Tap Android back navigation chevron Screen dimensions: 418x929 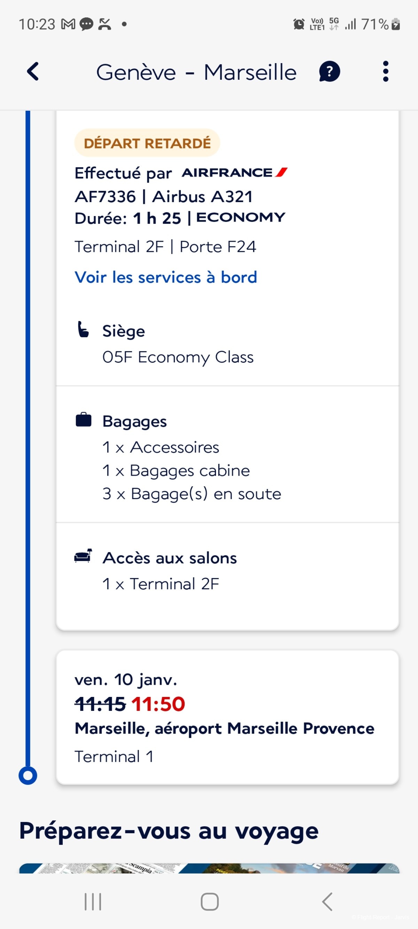pos(326,901)
